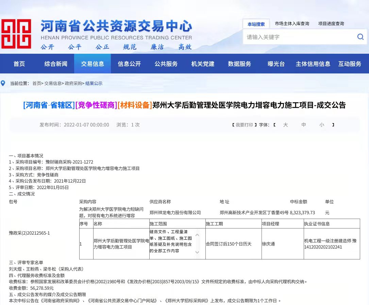Open 信息公开 navigation item
This screenshot has height=305, width=369.
[129, 64]
